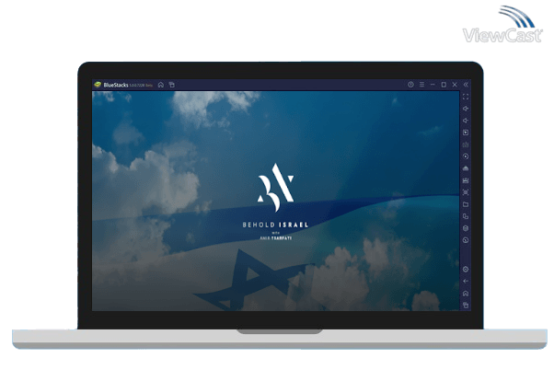The width and height of the screenshot is (554, 381).
Task: Collapse the sidebar with double chevron
Action: (466, 85)
